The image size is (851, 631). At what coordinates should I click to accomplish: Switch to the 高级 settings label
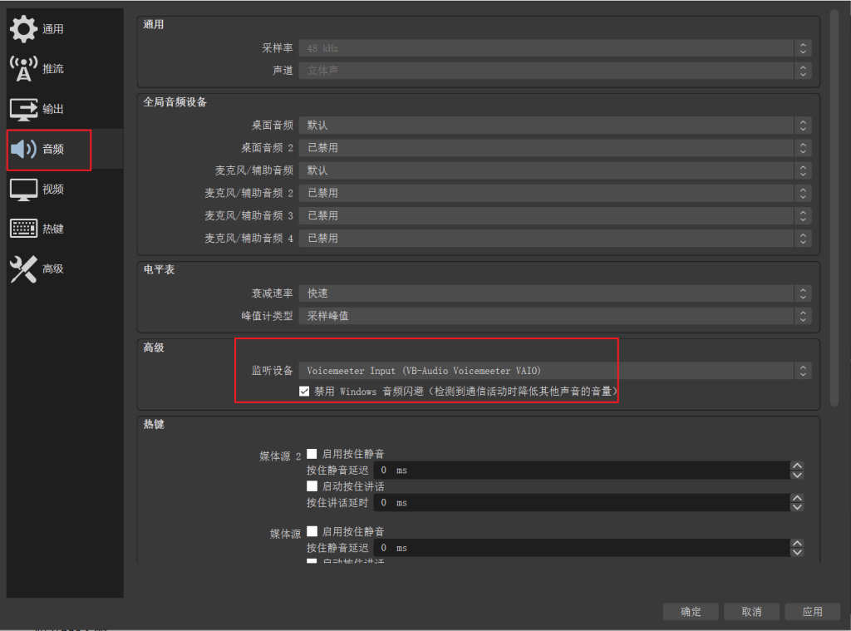(53, 269)
